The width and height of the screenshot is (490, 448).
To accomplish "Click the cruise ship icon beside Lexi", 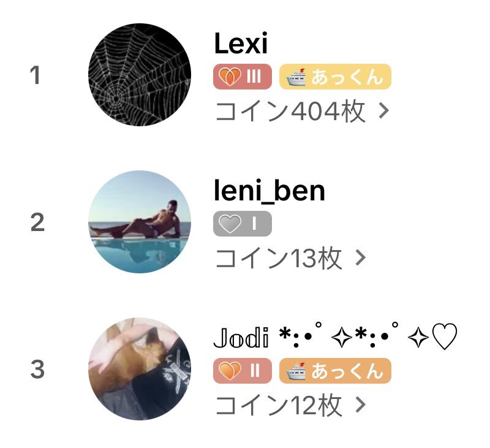I will [x=296, y=77].
